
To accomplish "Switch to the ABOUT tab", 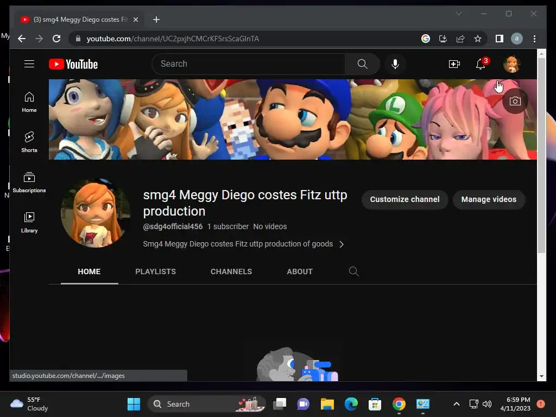I will coord(300,271).
